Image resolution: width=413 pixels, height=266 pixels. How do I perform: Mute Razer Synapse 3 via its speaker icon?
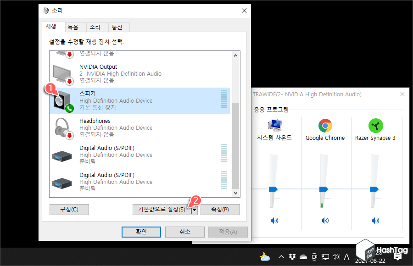click(375, 221)
